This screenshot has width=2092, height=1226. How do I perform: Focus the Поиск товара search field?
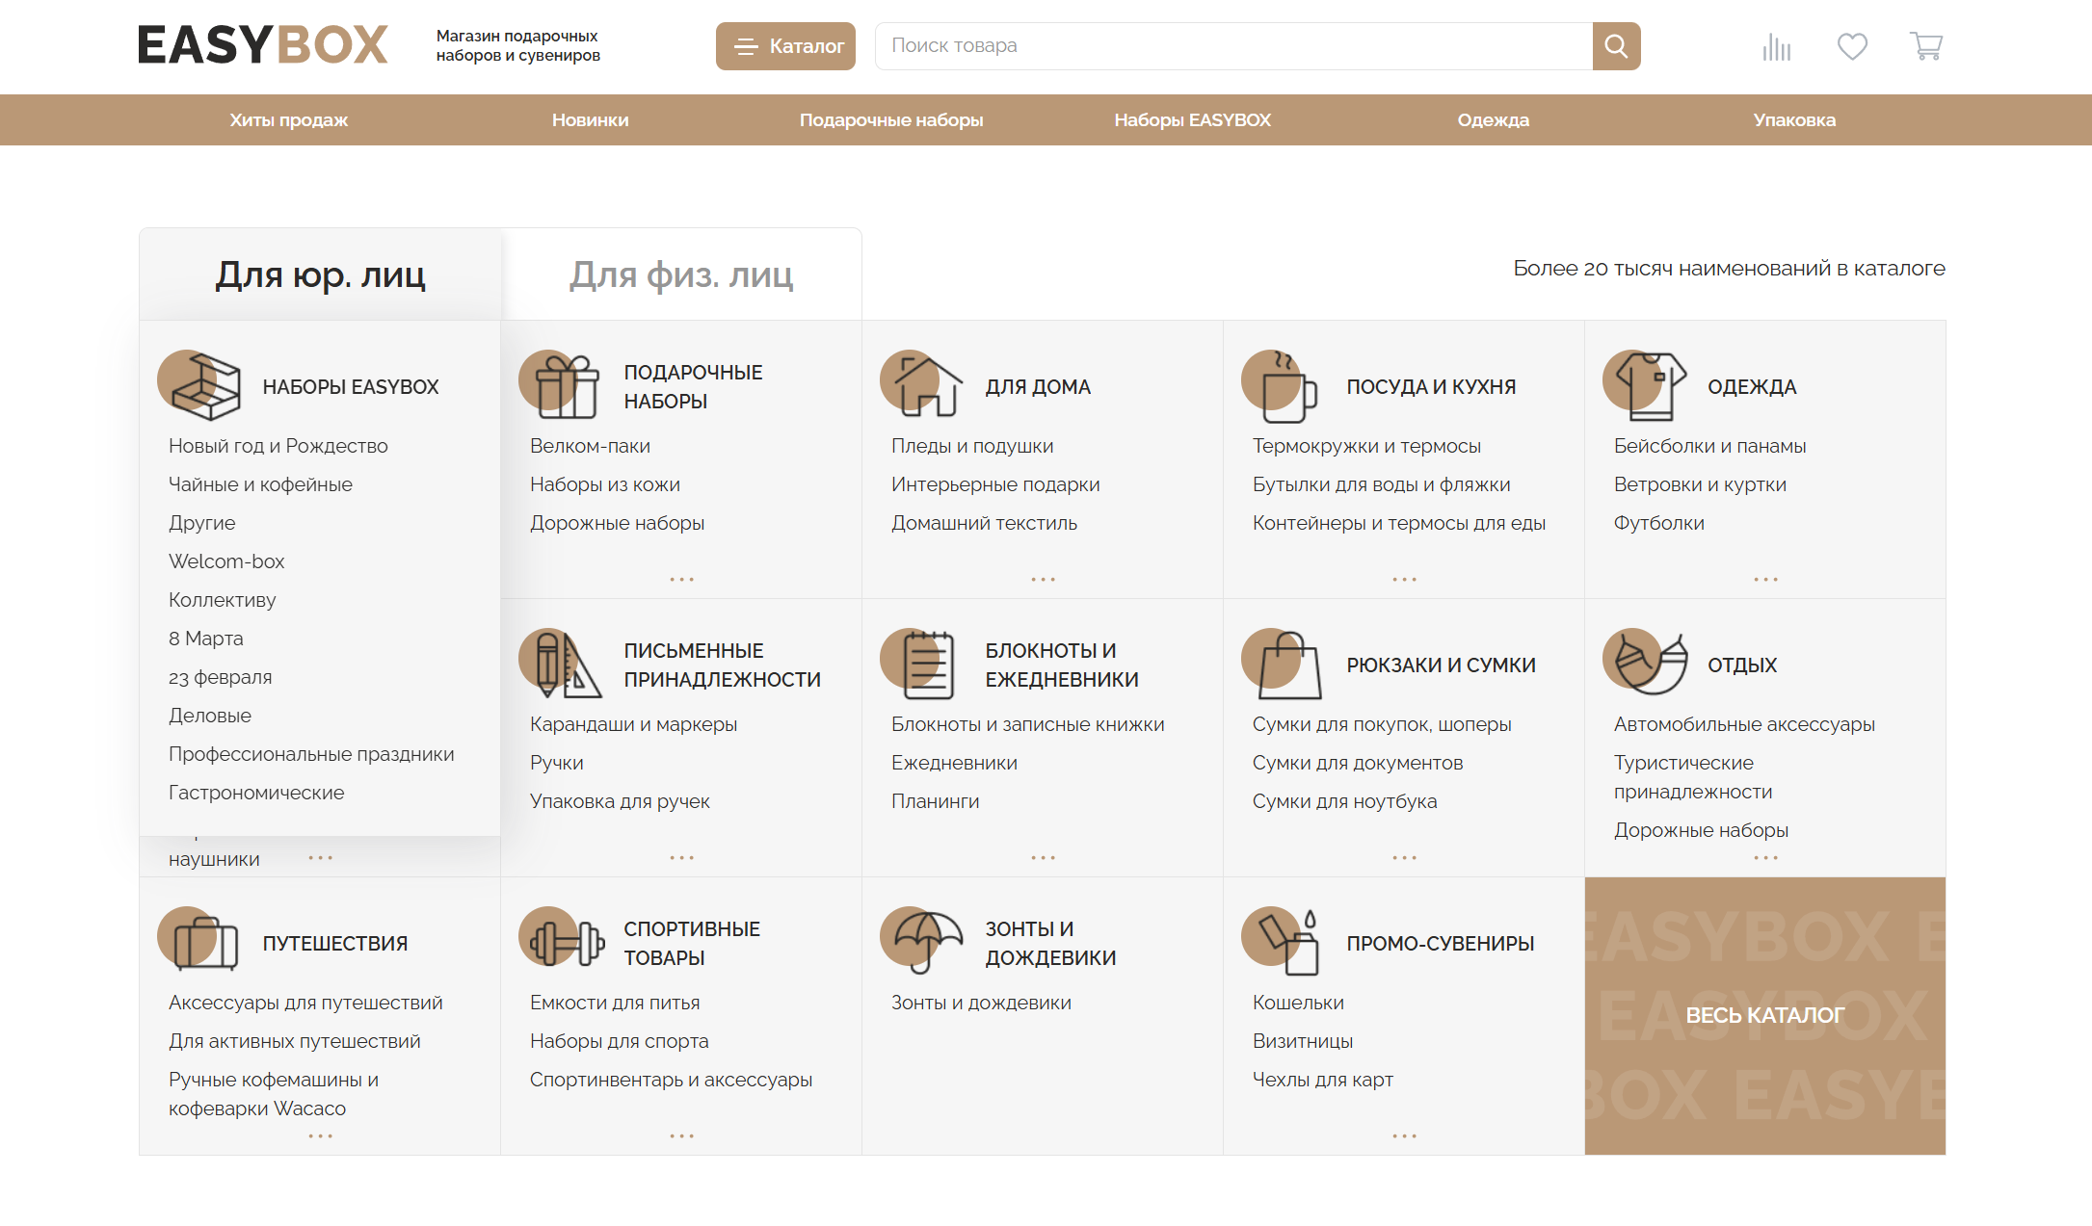pyautogui.click(x=1233, y=46)
